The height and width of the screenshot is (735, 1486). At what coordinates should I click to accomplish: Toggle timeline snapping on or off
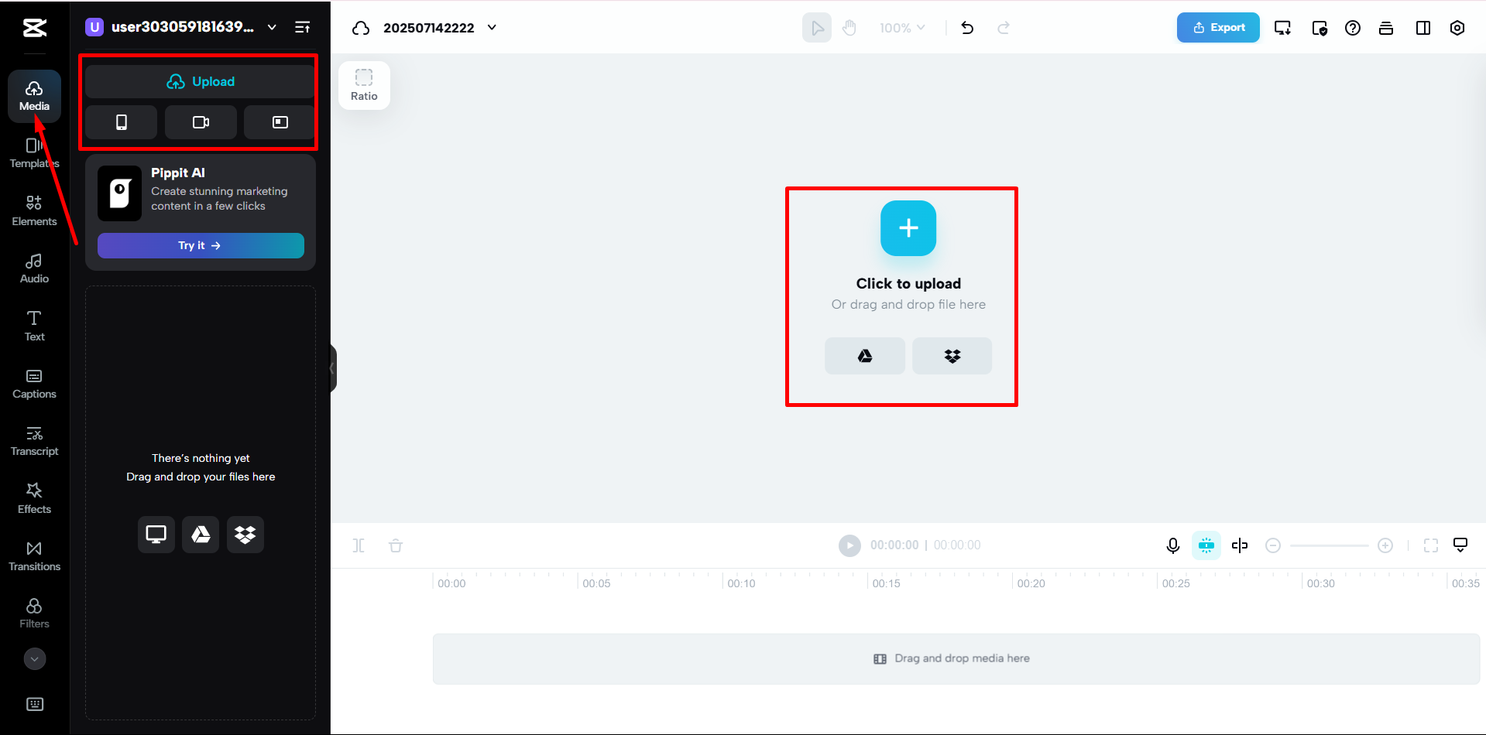pos(1206,545)
